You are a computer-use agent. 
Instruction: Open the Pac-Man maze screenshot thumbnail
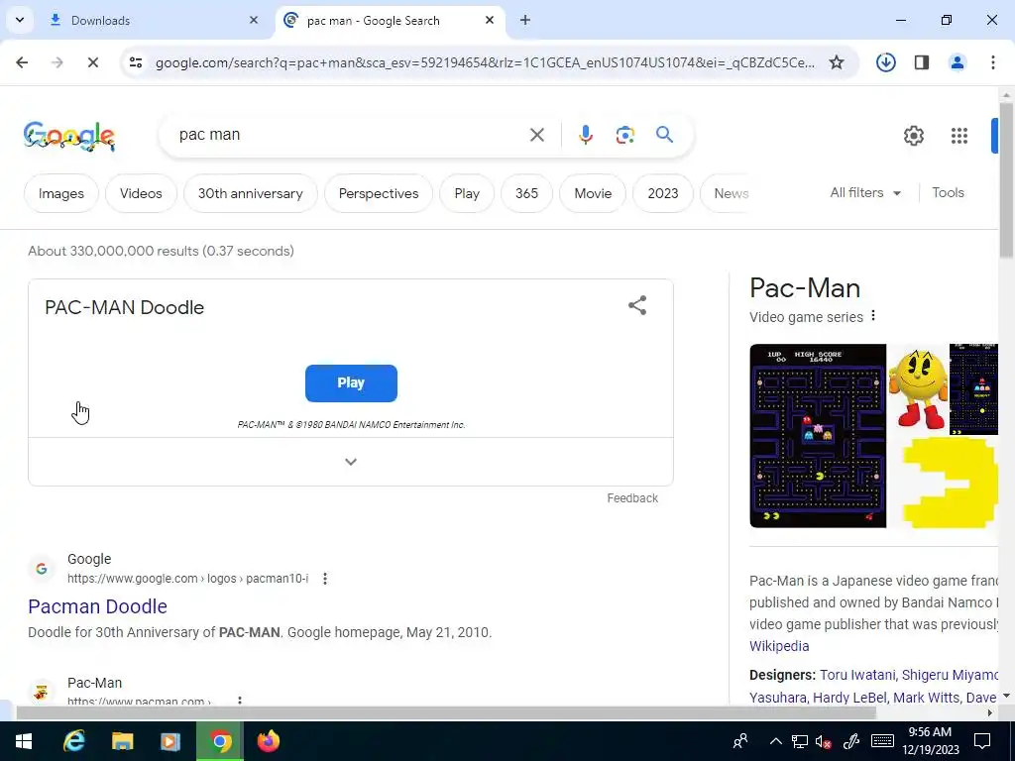point(818,436)
